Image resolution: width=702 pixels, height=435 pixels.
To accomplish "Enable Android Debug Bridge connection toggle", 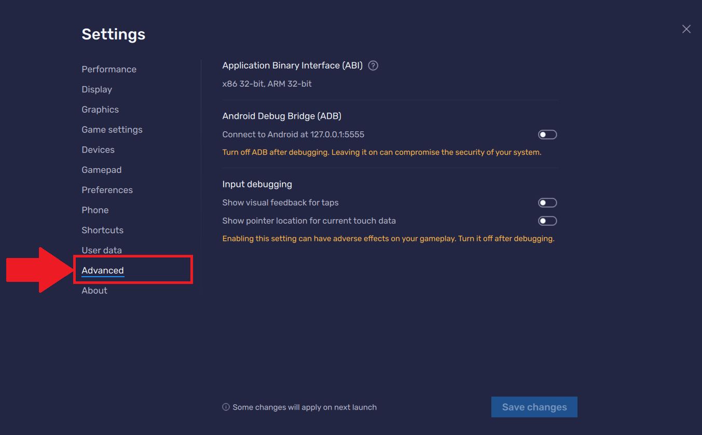I will click(547, 135).
